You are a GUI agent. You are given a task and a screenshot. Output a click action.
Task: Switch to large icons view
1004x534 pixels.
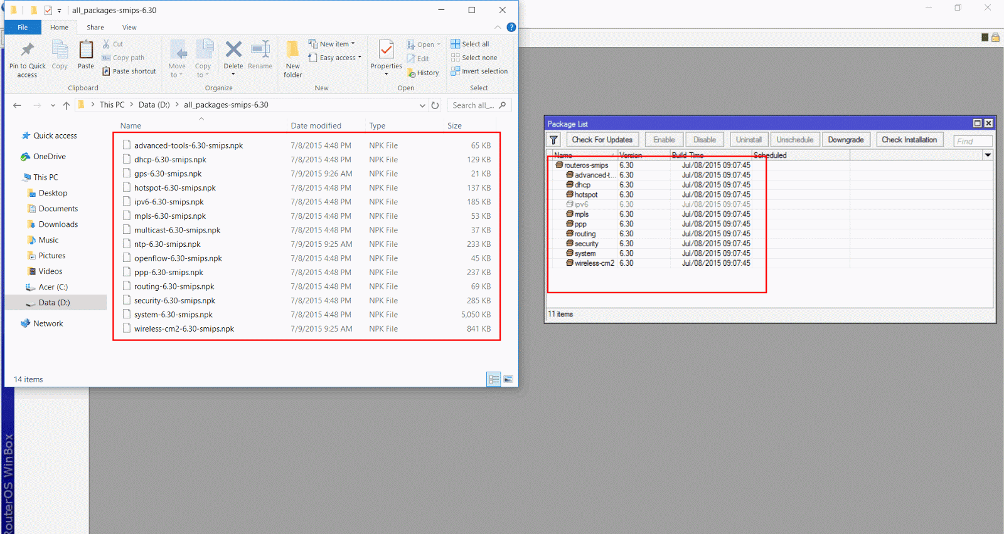click(508, 379)
